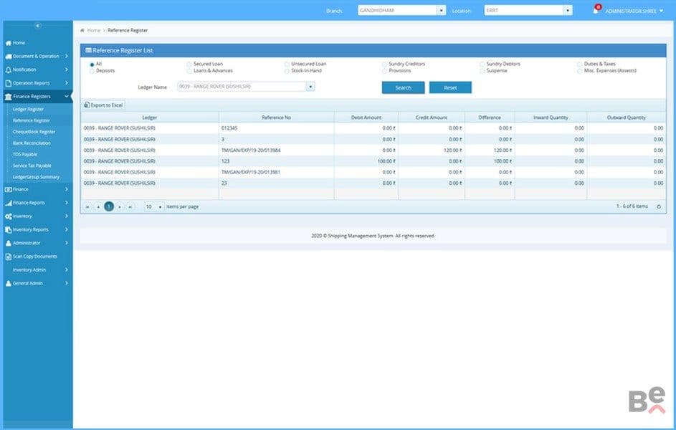
Task: Choose the Sundry Debtors radio option
Action: 482,64
